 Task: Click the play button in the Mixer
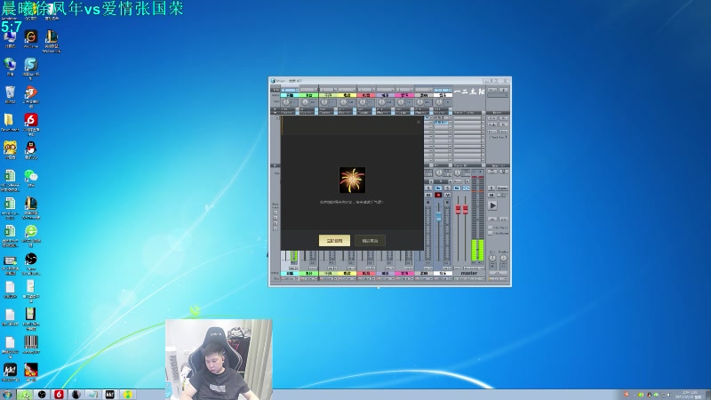click(x=492, y=205)
